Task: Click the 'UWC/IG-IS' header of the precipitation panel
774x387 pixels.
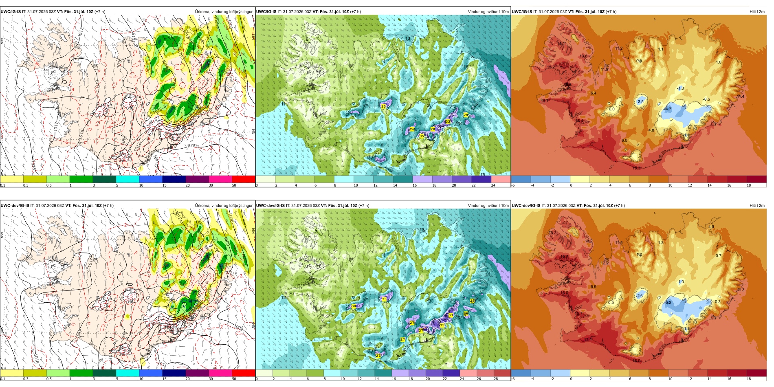Action: [x=11, y=12]
